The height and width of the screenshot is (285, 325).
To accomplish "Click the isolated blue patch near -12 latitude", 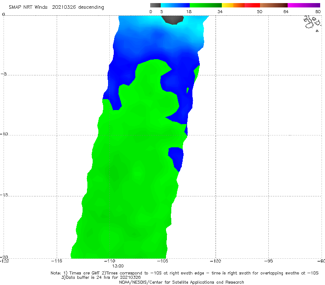I will pyautogui.click(x=176, y=159).
